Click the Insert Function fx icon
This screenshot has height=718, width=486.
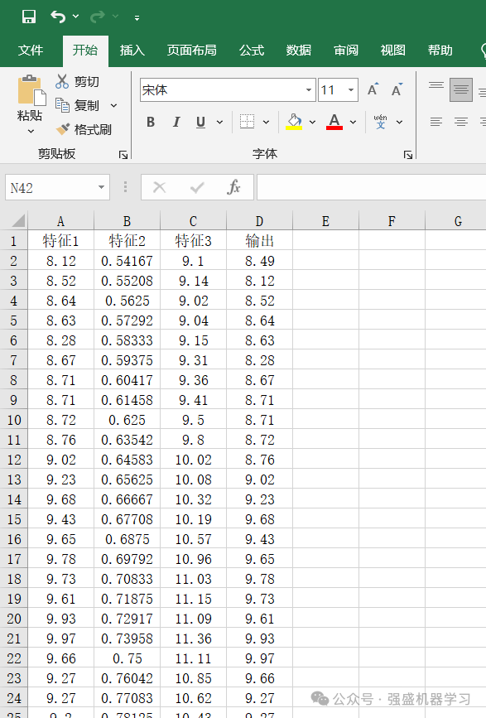click(x=233, y=187)
